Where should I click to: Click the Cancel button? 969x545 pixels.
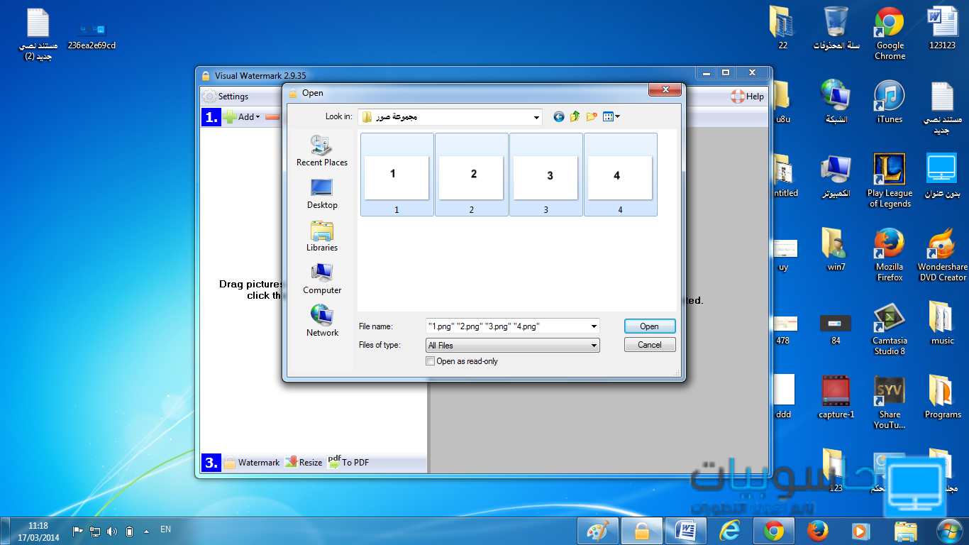(650, 345)
